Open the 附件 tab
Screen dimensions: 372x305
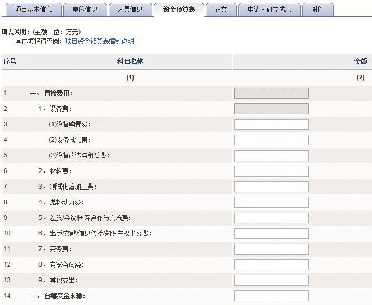tap(317, 9)
